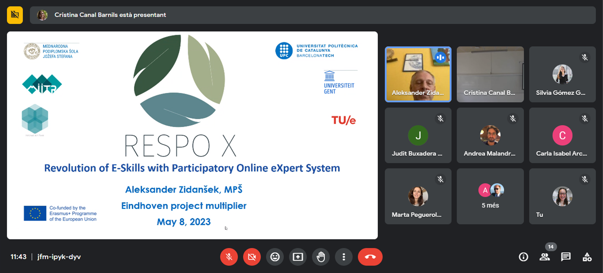Viewport: 603px width, 273px height.
Task: Open the Activities icon
Action: (x=587, y=257)
